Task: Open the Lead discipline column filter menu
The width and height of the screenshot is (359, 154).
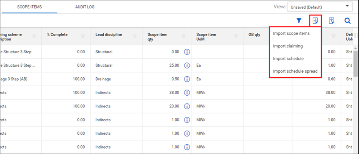Action: tap(135, 36)
